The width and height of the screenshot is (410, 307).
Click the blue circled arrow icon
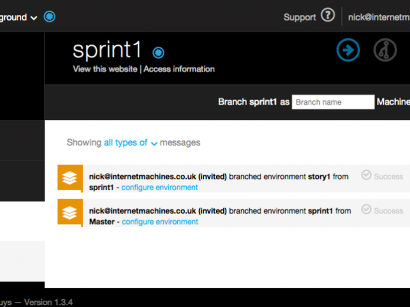[x=348, y=51]
